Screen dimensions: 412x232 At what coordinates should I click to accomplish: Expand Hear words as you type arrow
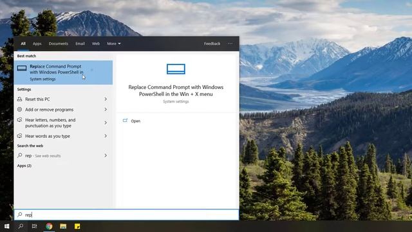tap(106, 136)
